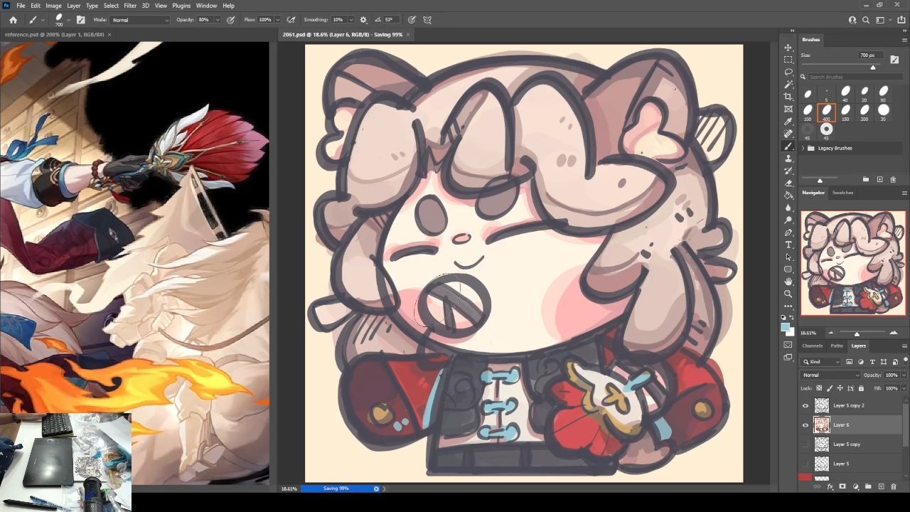Create a new layer group folder
The height and width of the screenshot is (512, 910).
868,487
